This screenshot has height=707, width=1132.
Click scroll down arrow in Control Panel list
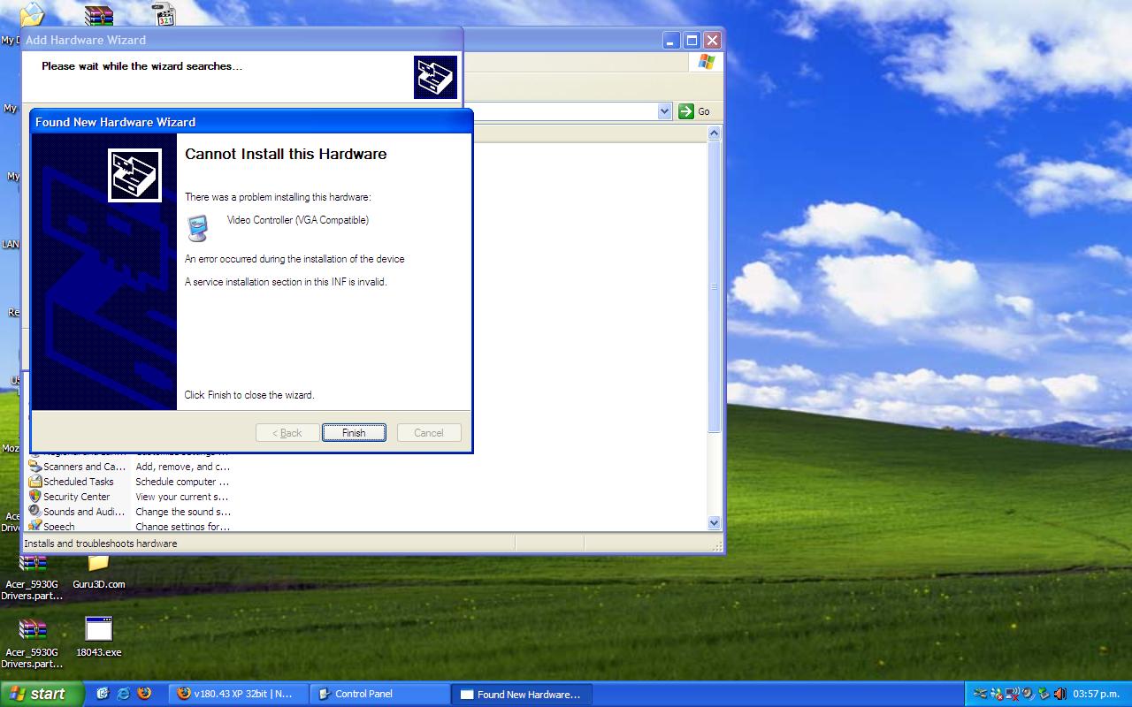pyautogui.click(x=715, y=523)
